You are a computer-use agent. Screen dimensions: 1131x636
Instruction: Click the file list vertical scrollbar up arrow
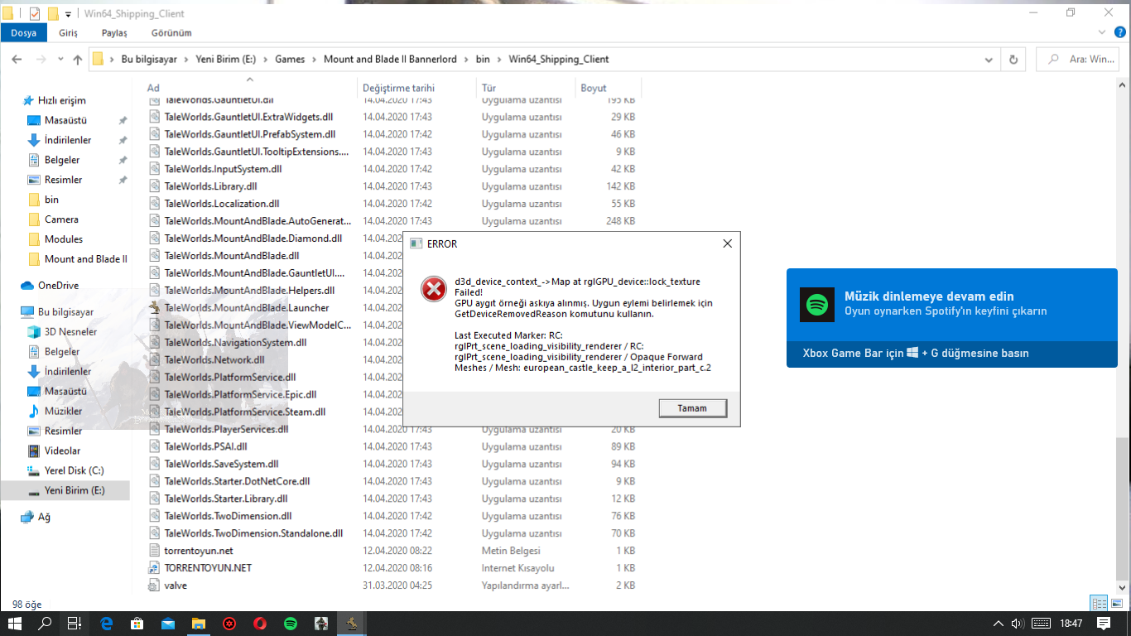pyautogui.click(x=1123, y=84)
